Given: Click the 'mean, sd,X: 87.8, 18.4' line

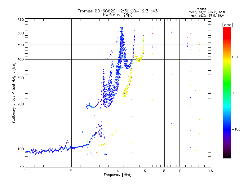Looking at the screenshot, I should tap(206, 15).
